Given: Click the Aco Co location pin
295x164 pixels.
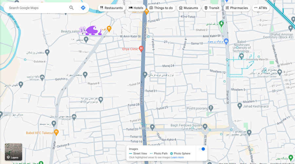Looking at the screenshot, I should 152,127.
